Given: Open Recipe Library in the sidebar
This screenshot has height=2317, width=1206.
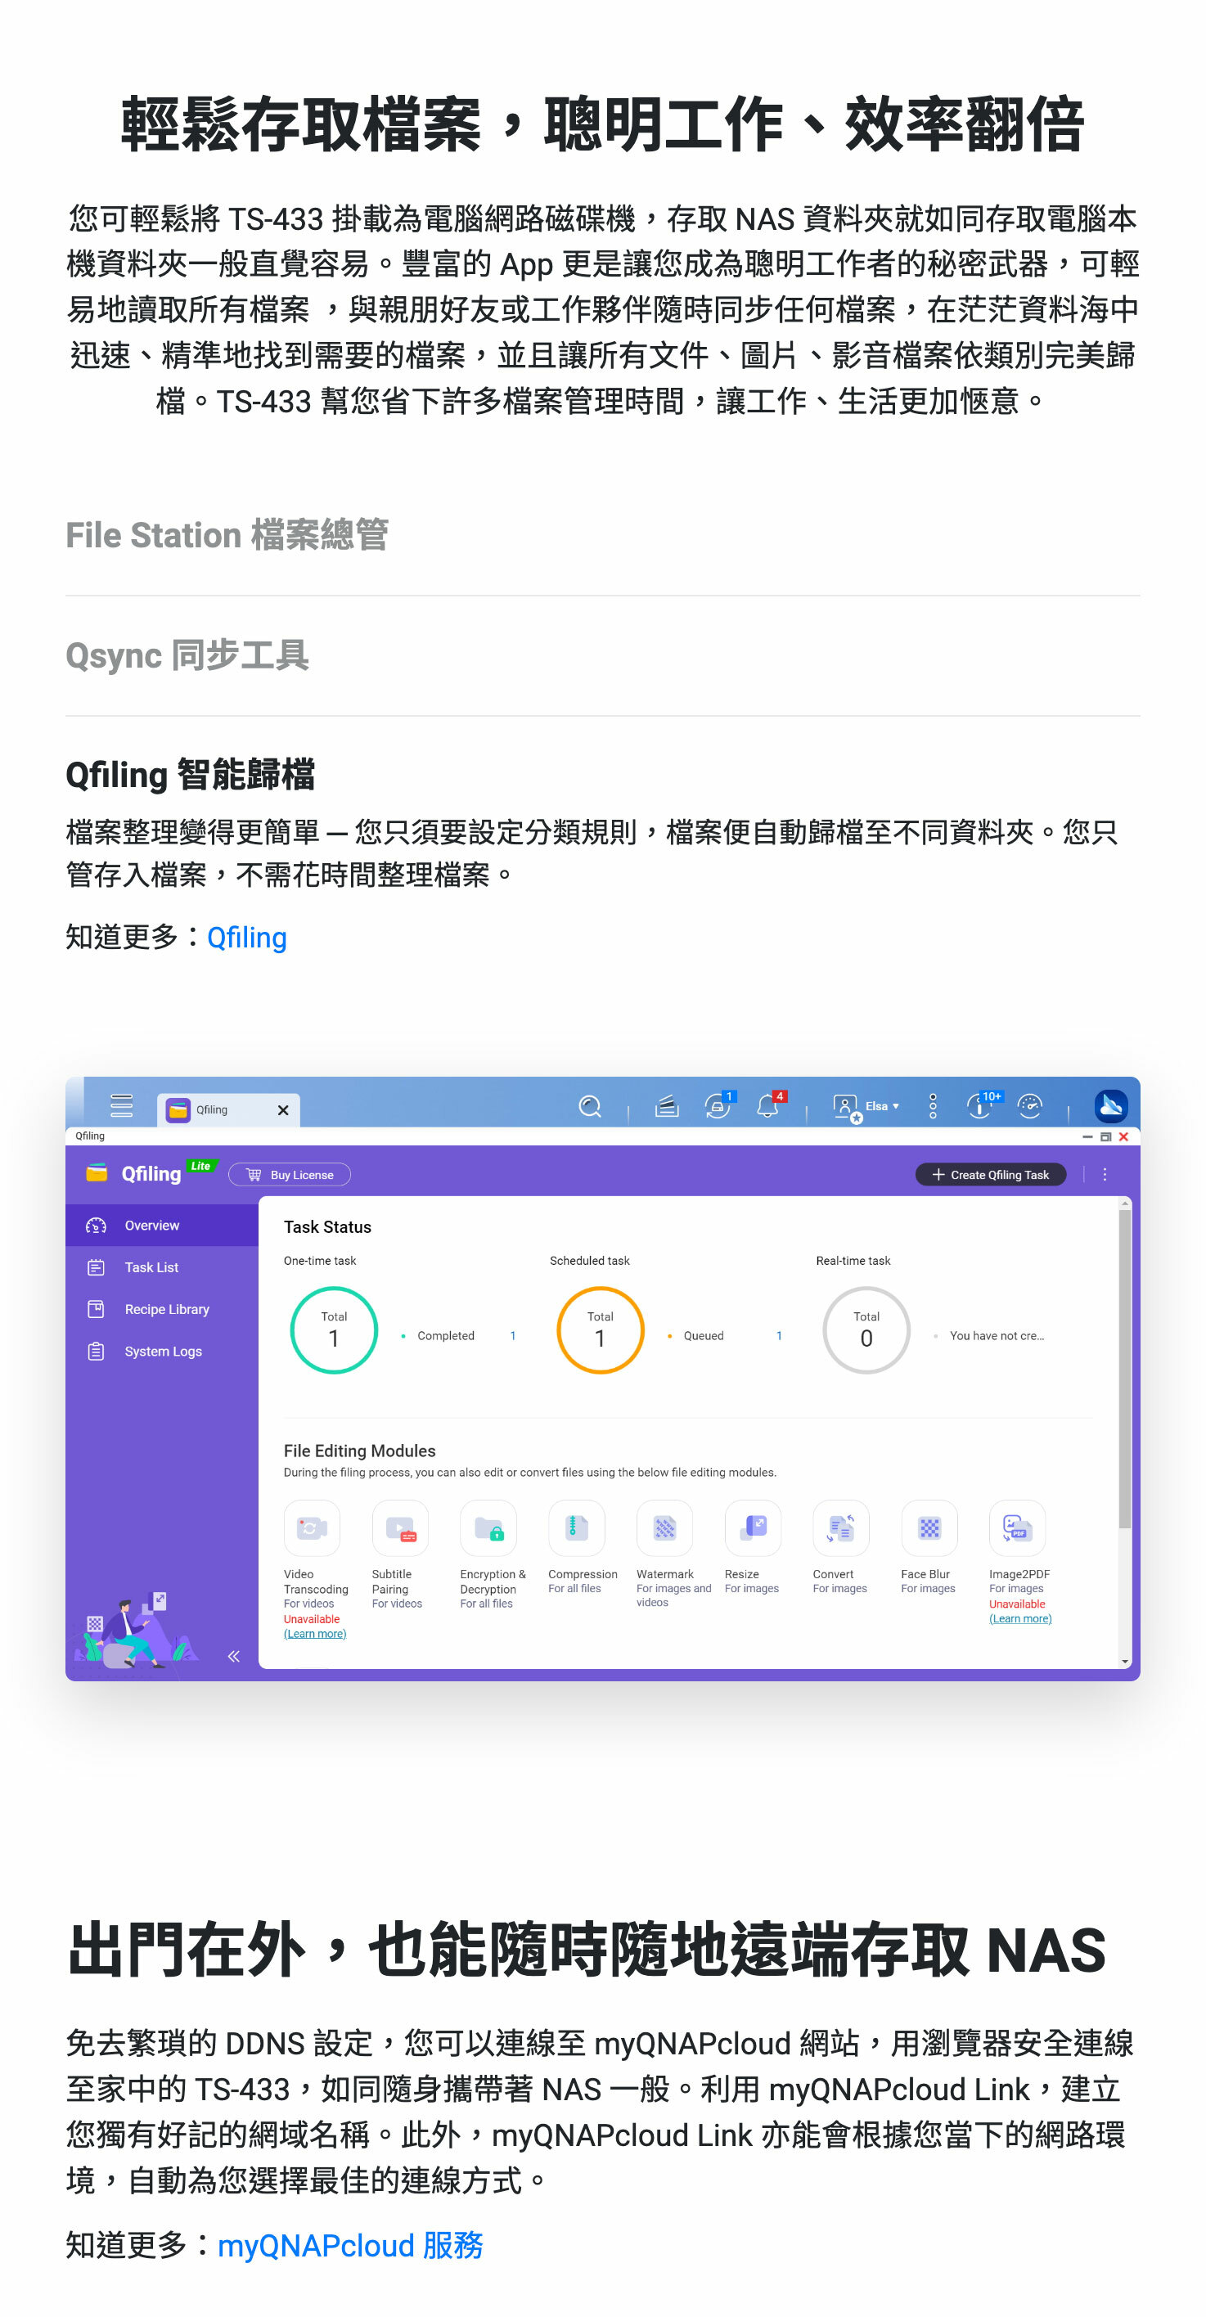Looking at the screenshot, I should click(162, 1310).
